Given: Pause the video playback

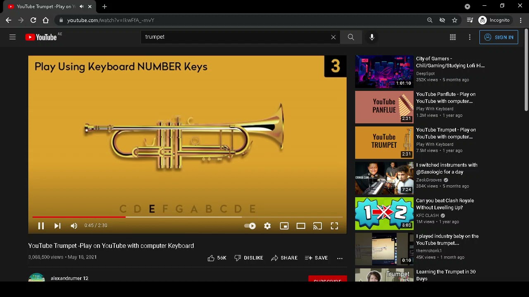Looking at the screenshot, I should pos(41,226).
